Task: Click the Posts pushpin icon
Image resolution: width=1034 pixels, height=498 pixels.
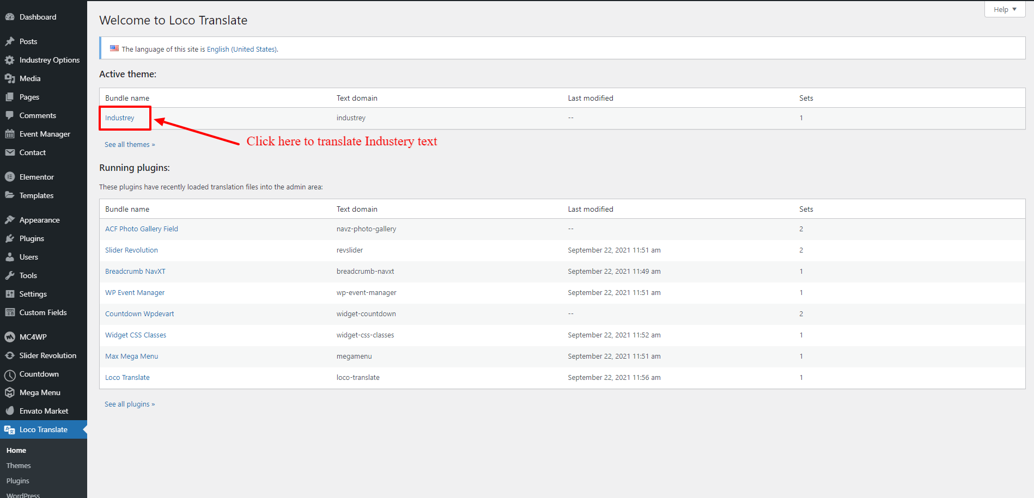Action: tap(10, 41)
